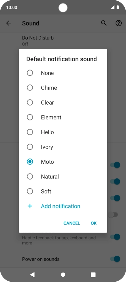Open search with the magnifier icon

pyautogui.click(x=104, y=23)
